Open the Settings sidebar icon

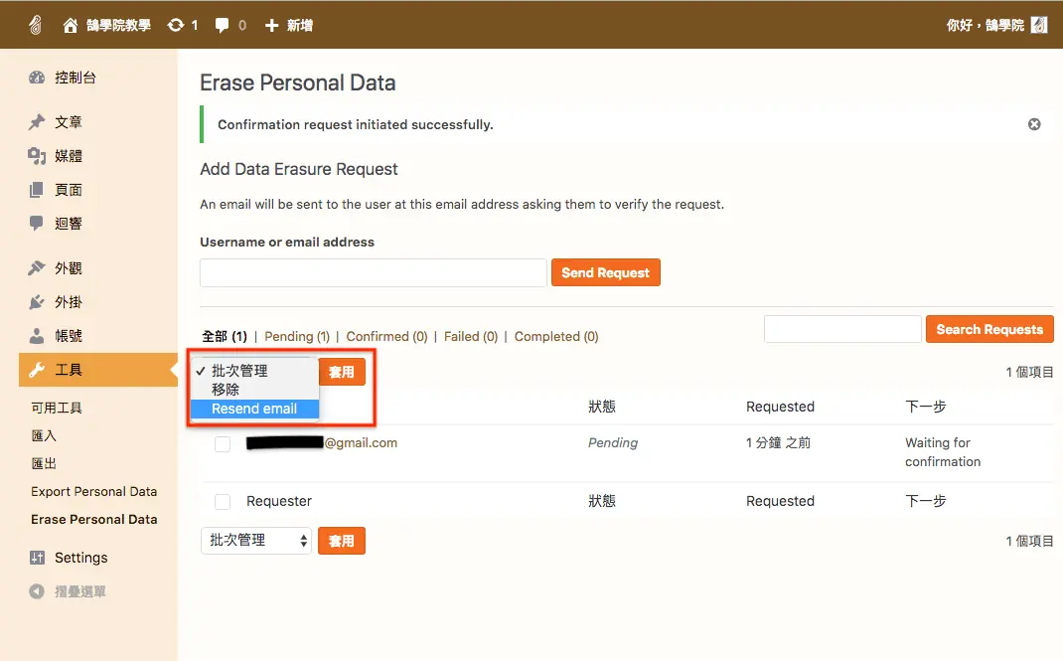[x=38, y=558]
